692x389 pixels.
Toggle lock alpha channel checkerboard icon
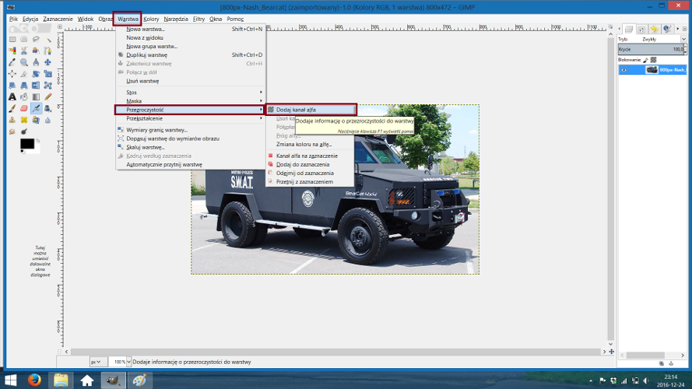[654, 60]
